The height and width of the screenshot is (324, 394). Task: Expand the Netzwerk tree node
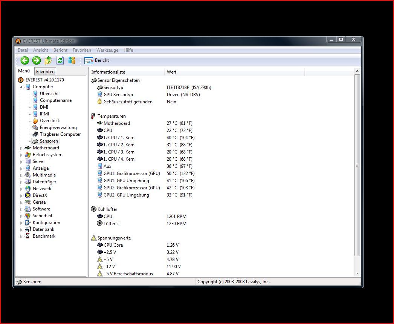click(x=21, y=189)
